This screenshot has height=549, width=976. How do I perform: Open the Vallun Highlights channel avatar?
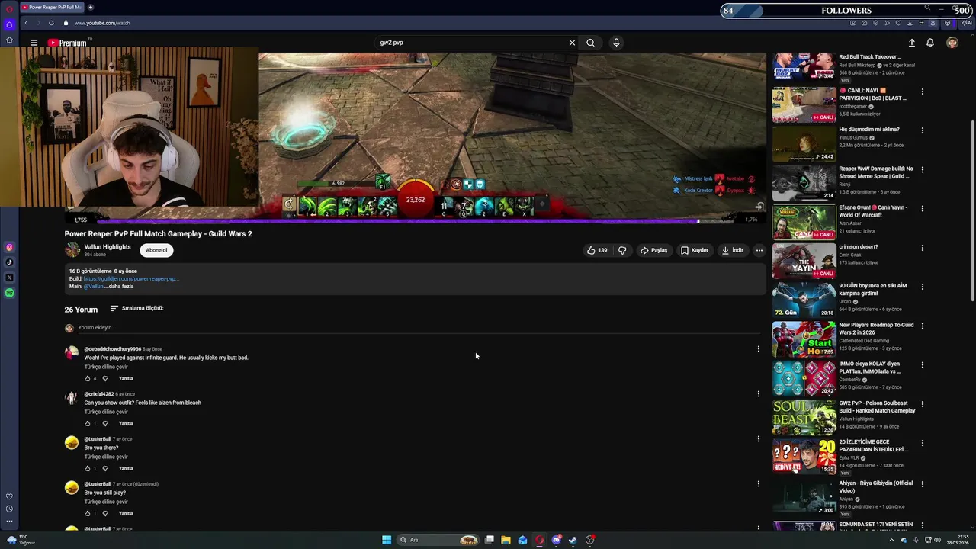[72, 250]
